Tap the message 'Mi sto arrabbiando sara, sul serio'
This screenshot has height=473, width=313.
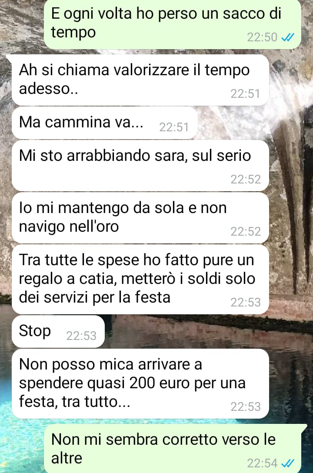point(140,166)
